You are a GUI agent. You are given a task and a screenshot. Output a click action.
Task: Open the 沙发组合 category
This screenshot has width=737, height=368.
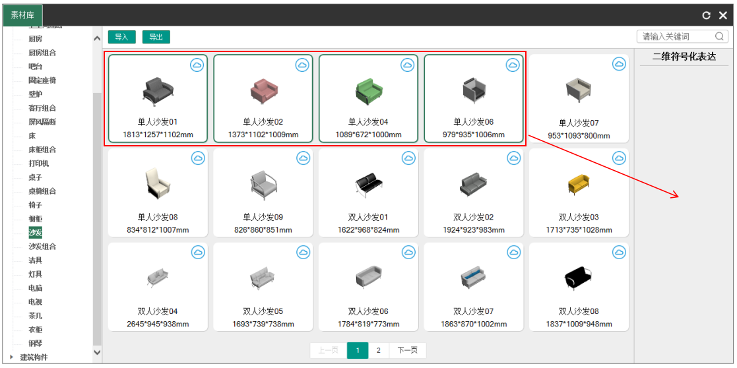tap(42, 246)
